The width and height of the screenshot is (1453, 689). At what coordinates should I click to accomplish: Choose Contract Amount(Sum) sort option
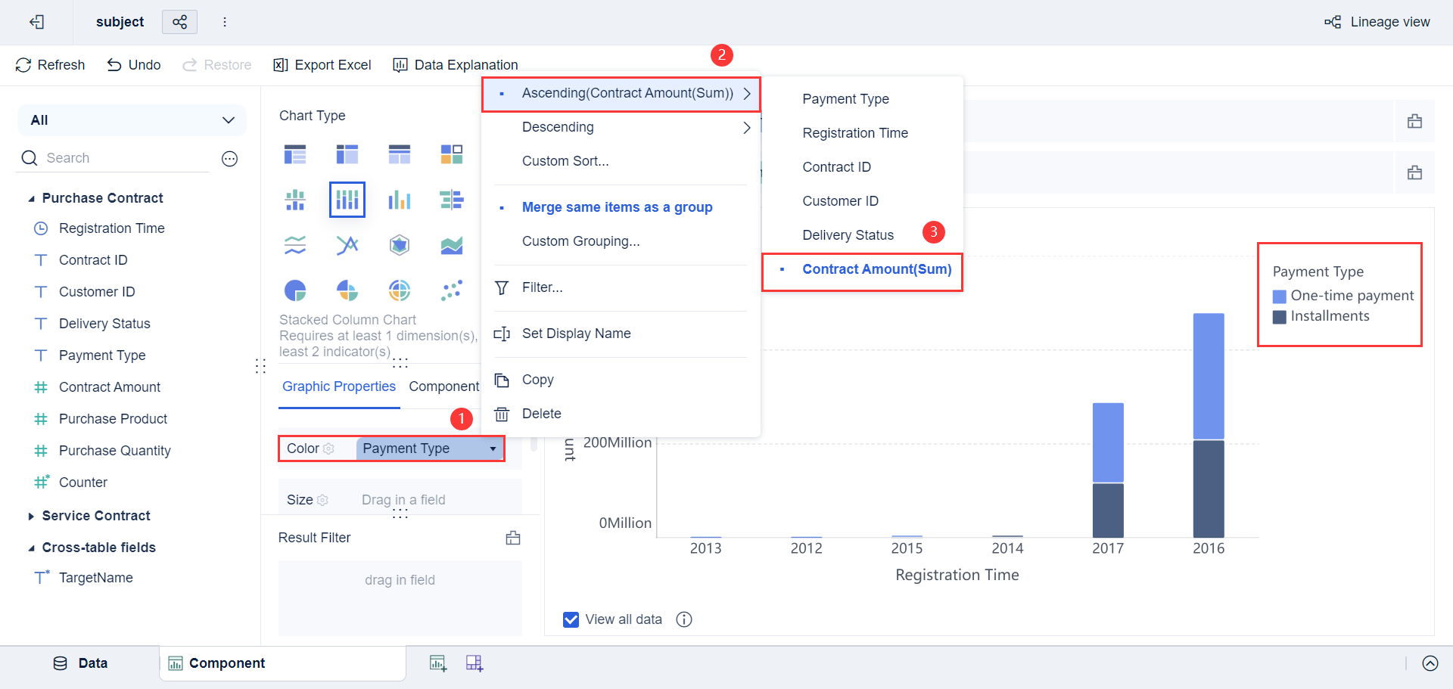pyautogui.click(x=876, y=269)
